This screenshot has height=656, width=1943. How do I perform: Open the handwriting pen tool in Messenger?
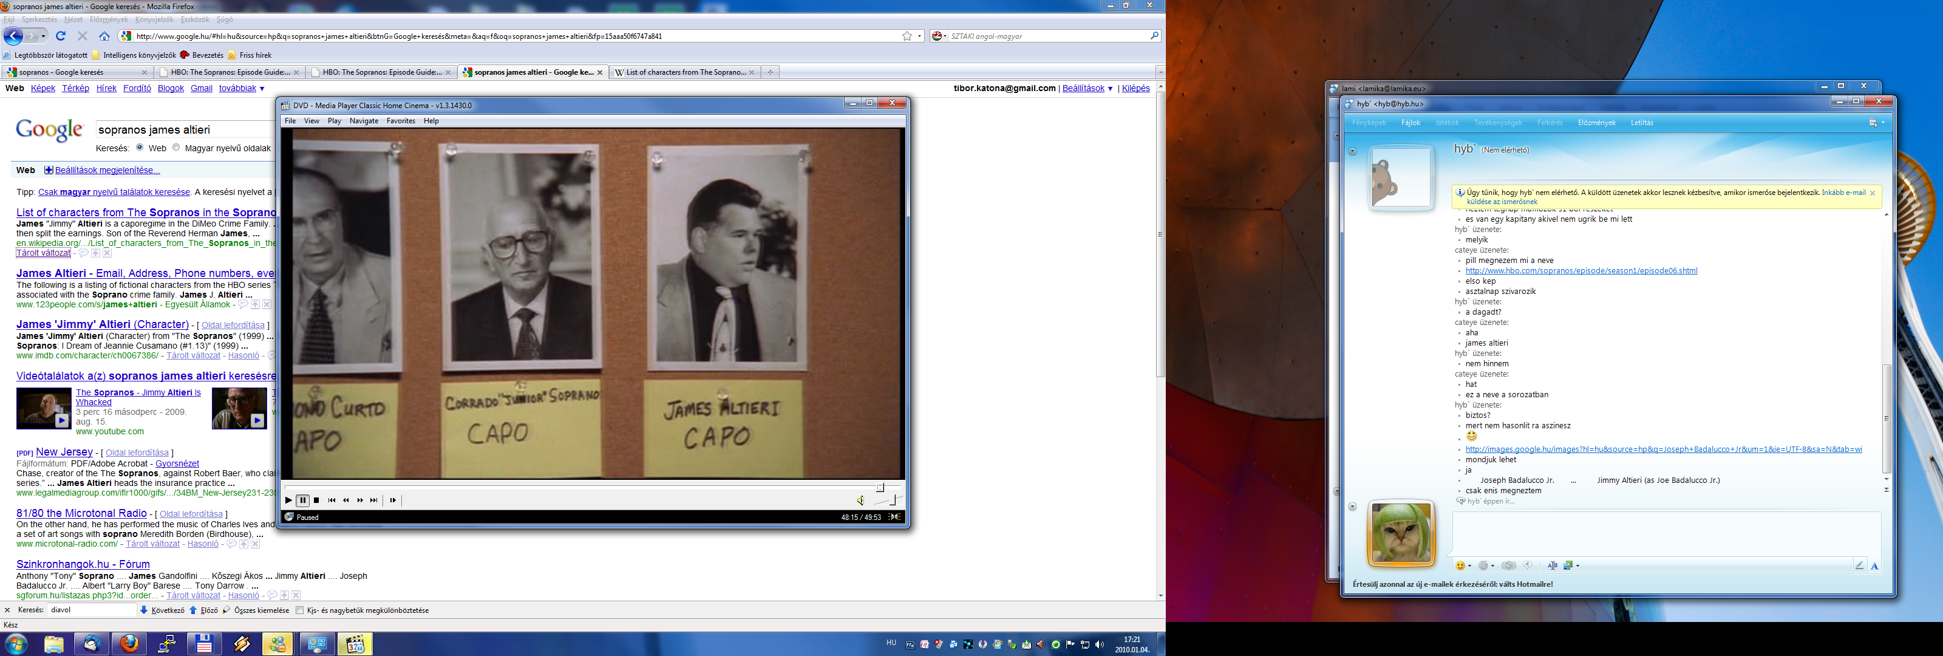point(1859,565)
